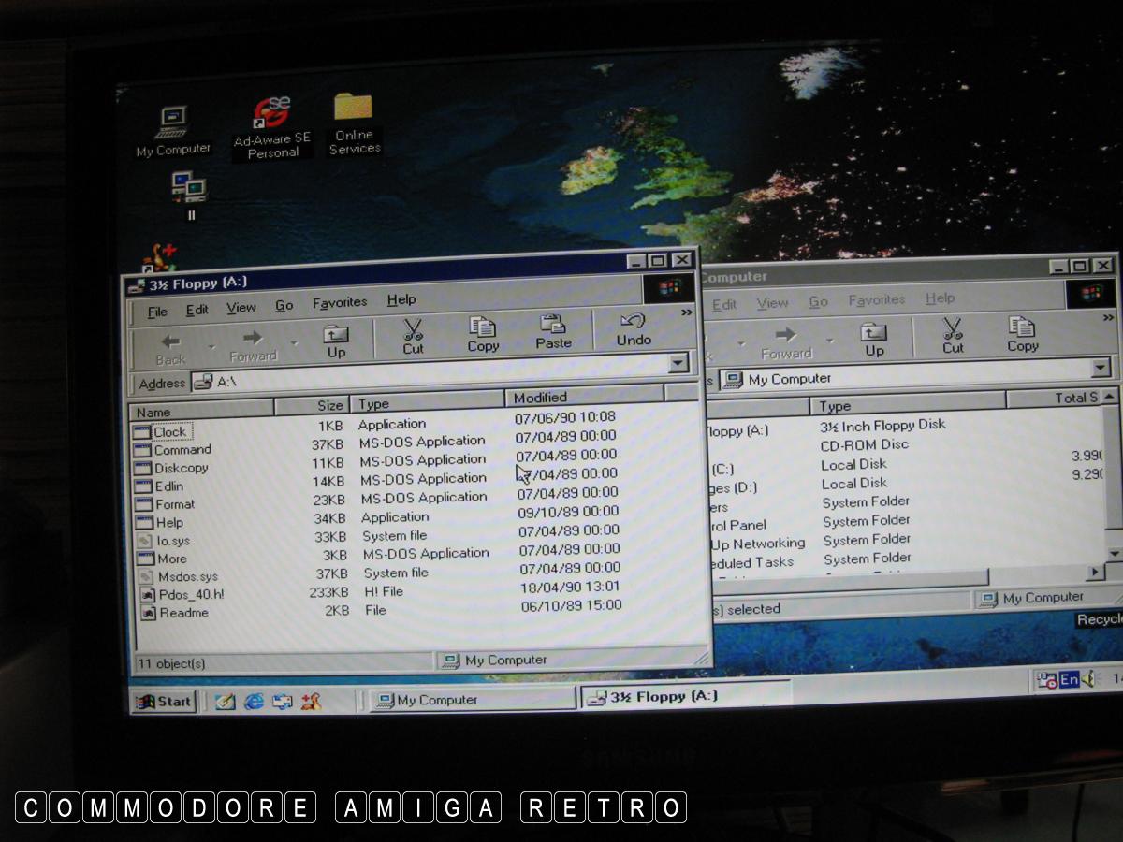Open the File menu in Floppy window

point(157,311)
